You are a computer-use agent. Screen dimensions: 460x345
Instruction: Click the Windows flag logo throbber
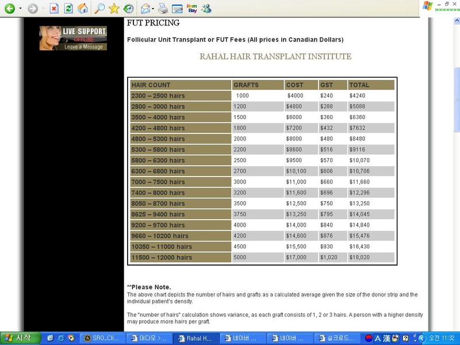(427, 6)
